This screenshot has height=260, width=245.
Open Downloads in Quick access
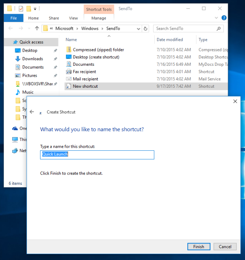[x=32, y=59]
